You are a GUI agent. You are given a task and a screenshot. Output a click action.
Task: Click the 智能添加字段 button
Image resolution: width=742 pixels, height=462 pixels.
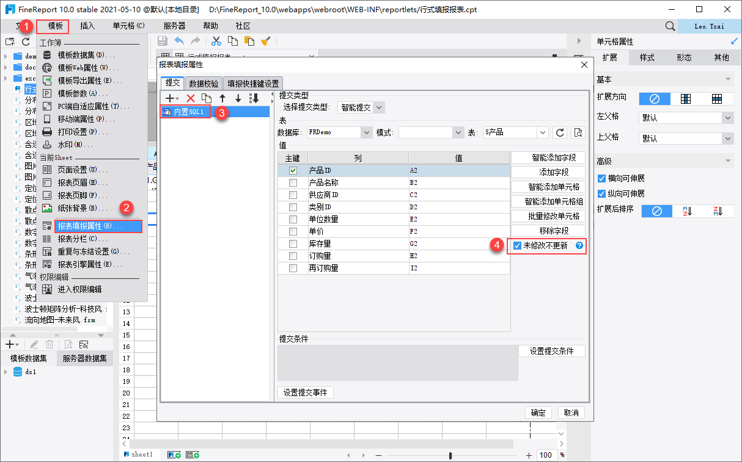coord(548,157)
